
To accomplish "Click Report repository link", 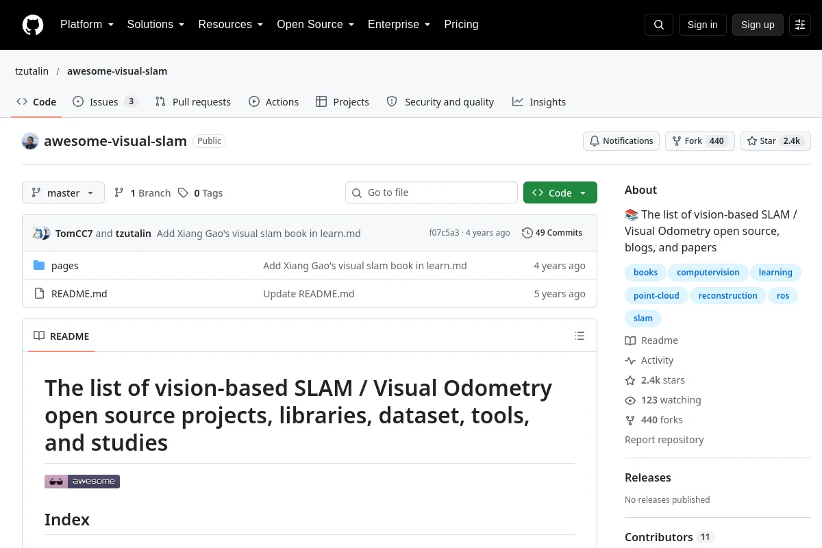I will 664,440.
